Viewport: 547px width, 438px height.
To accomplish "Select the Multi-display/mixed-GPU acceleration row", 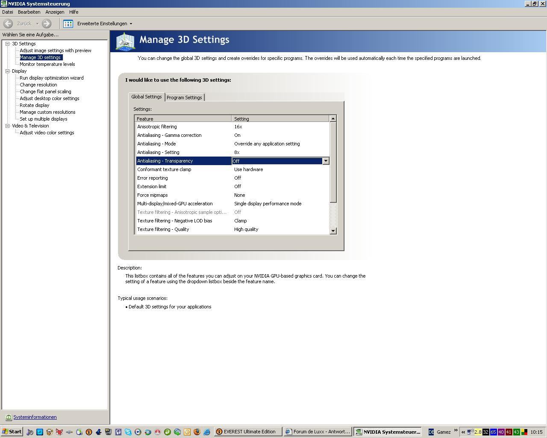I will coord(232,204).
